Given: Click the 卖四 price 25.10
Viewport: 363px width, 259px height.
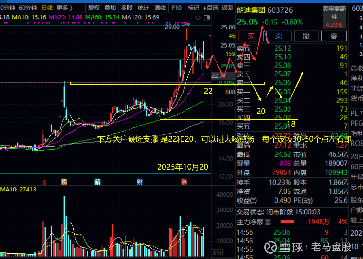Looking at the screenshot, I should [283, 57].
